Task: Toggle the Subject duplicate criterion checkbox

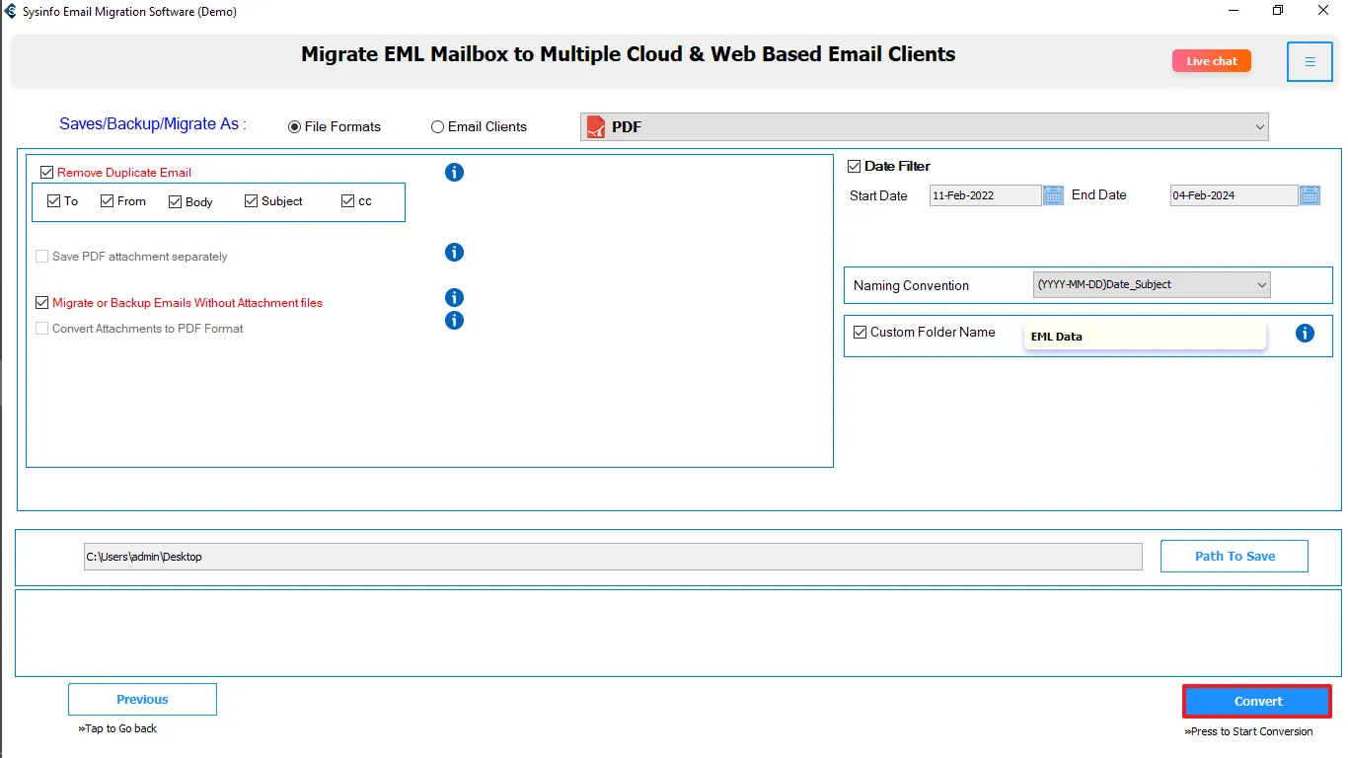Action: coord(252,201)
